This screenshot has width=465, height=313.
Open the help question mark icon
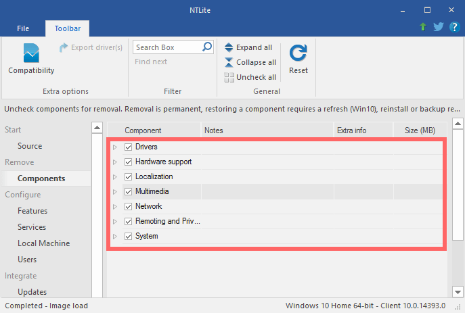455,27
